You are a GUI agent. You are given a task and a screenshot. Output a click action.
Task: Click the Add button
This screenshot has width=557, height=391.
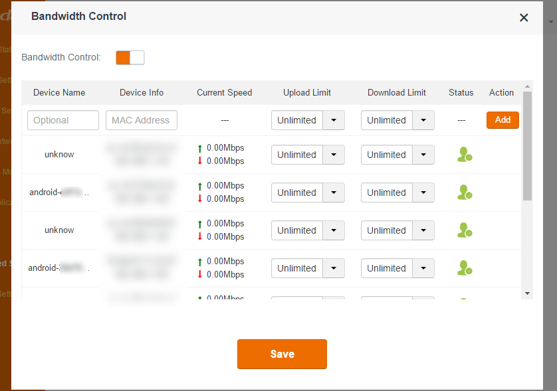click(502, 120)
